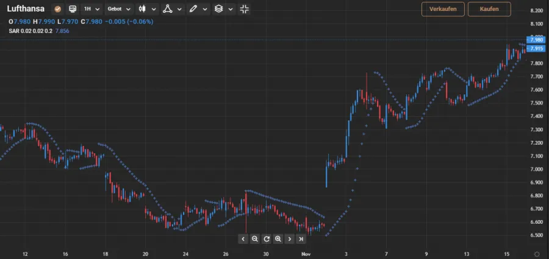
Task: Select the candlestick chart type icon
Action: point(142,9)
